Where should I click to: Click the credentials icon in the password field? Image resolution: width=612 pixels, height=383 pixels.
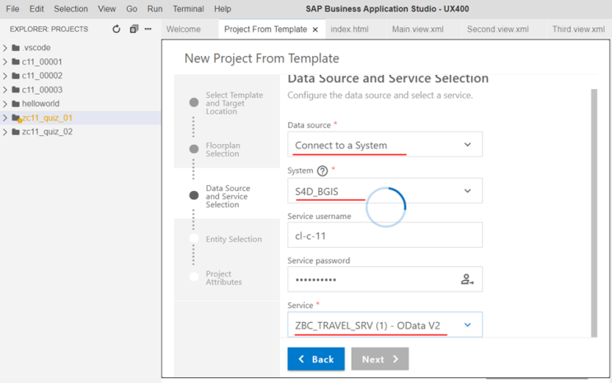(467, 279)
